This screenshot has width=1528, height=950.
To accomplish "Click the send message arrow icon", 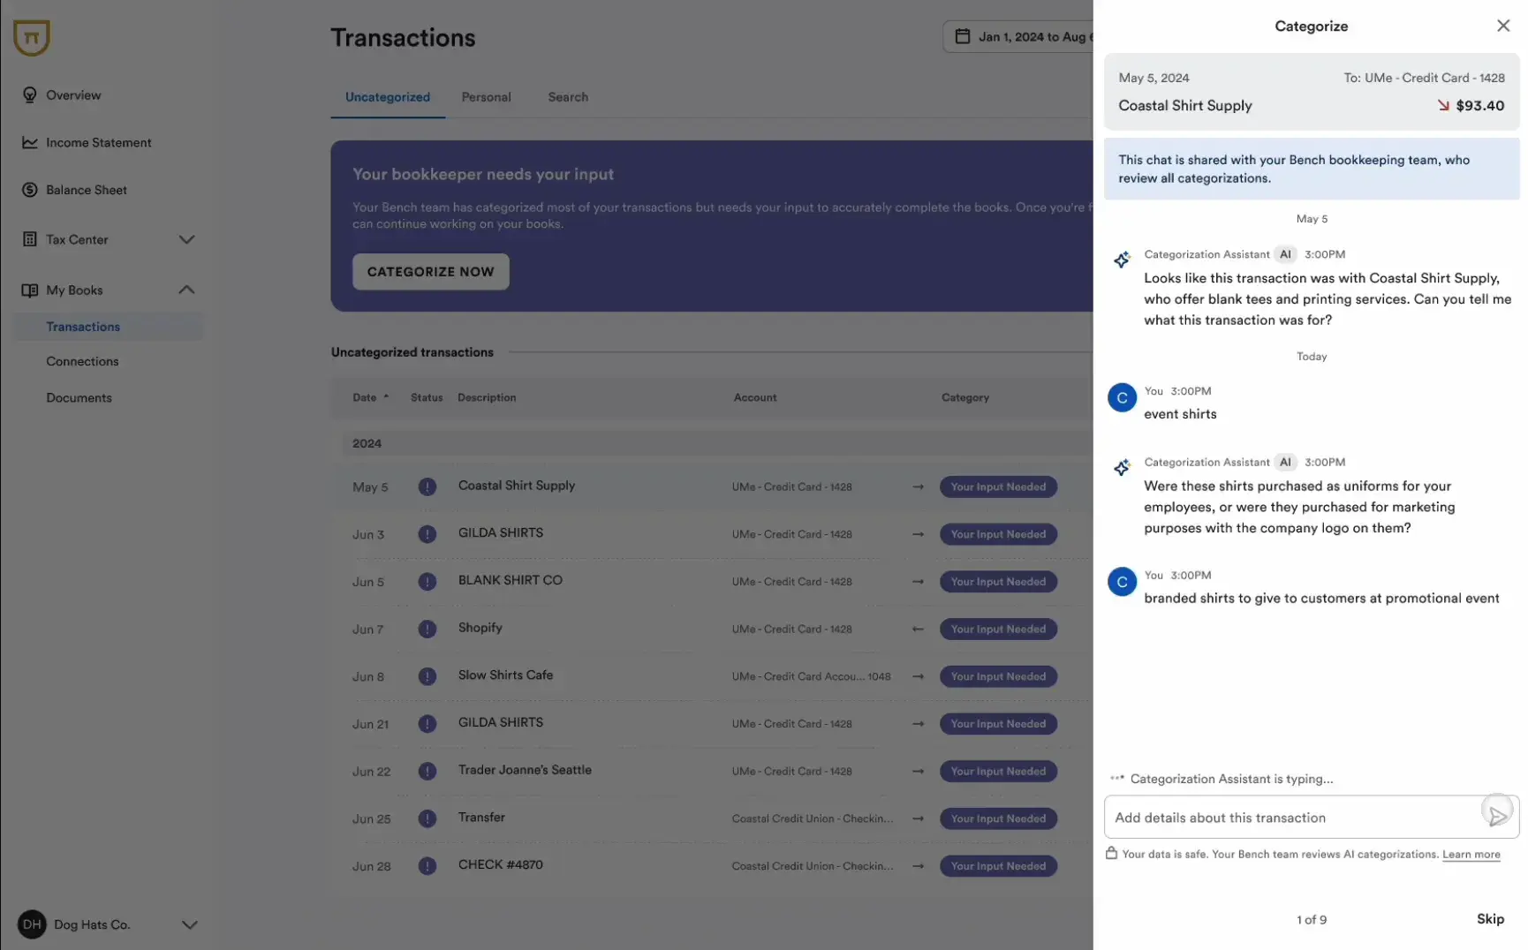I will pos(1497,817).
